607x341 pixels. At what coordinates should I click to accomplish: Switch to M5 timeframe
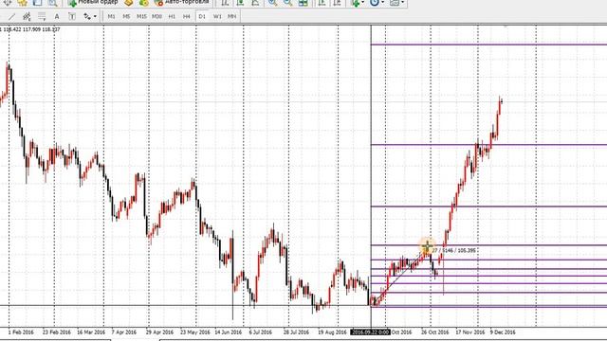coord(126,16)
